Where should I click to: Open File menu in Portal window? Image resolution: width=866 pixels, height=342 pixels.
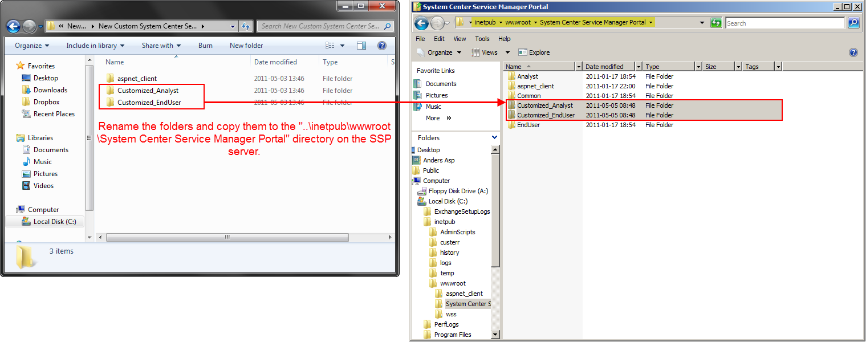(x=420, y=39)
